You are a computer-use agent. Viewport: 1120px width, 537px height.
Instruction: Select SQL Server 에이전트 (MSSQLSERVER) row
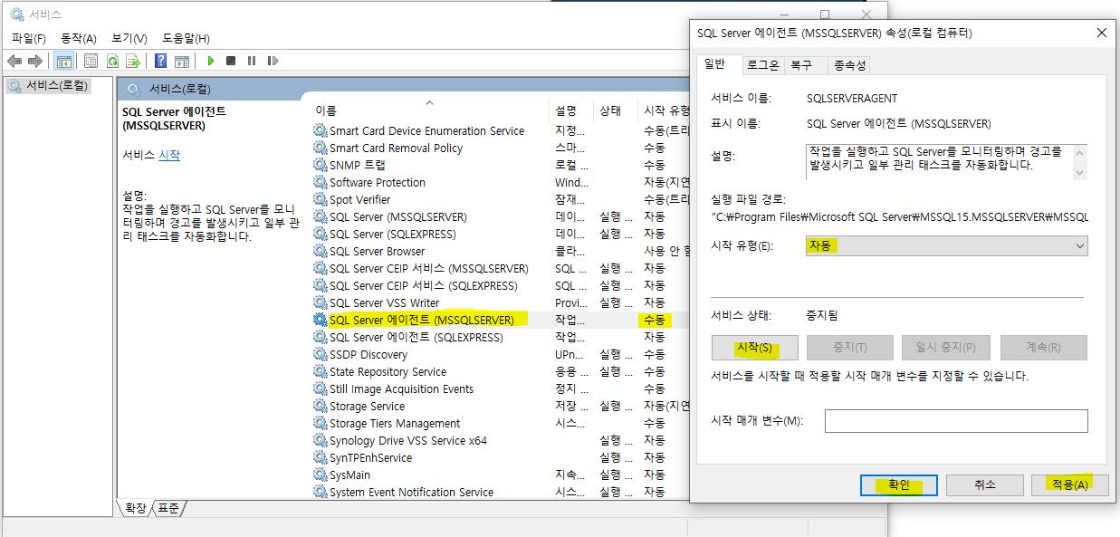pyautogui.click(x=501, y=320)
